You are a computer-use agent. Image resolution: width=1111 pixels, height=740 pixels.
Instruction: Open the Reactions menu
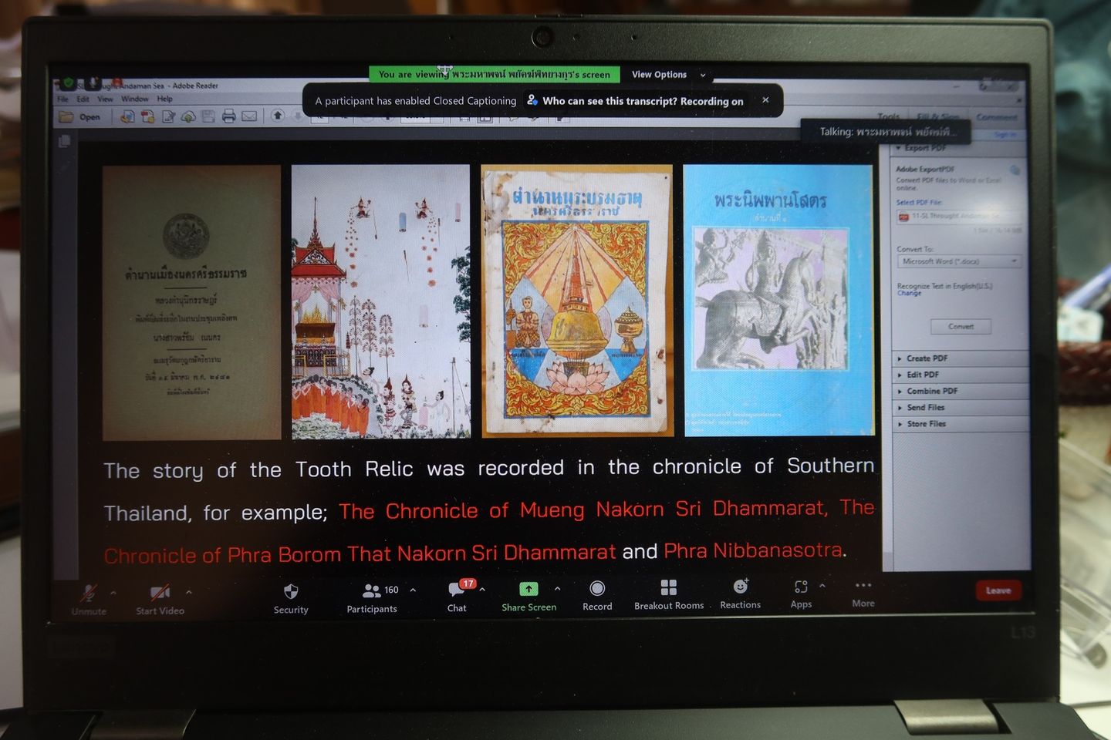coord(741,594)
